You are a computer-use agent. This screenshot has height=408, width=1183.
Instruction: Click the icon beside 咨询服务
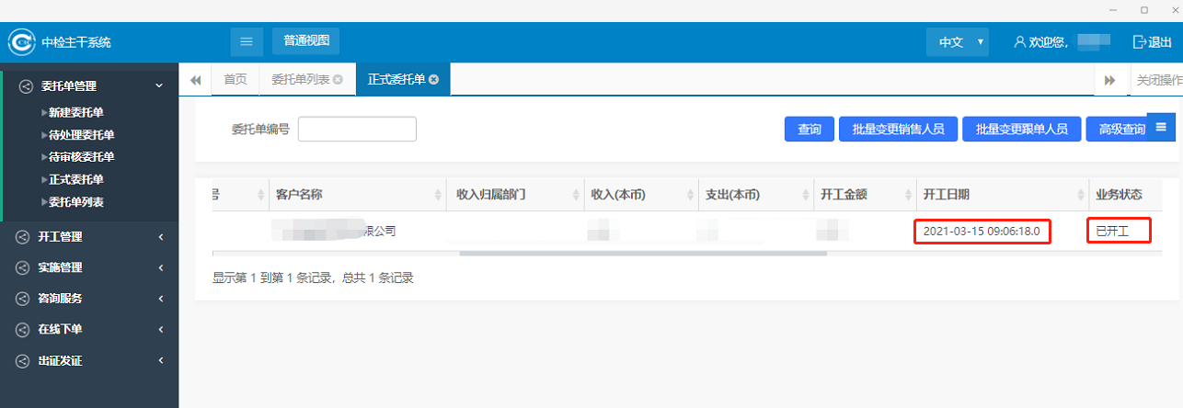click(22, 299)
